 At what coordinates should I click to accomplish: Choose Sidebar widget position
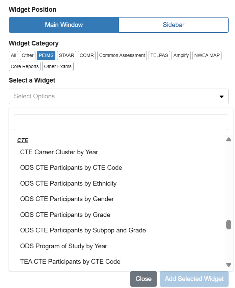(x=174, y=25)
